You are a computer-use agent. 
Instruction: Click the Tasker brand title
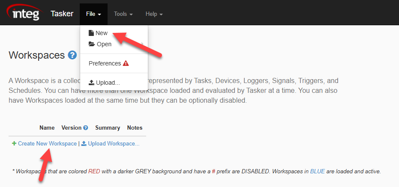click(62, 14)
